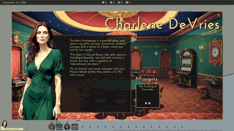The height and width of the screenshot is (131, 234).
Task: Click the Charlene DeVries title
Action: [162, 24]
